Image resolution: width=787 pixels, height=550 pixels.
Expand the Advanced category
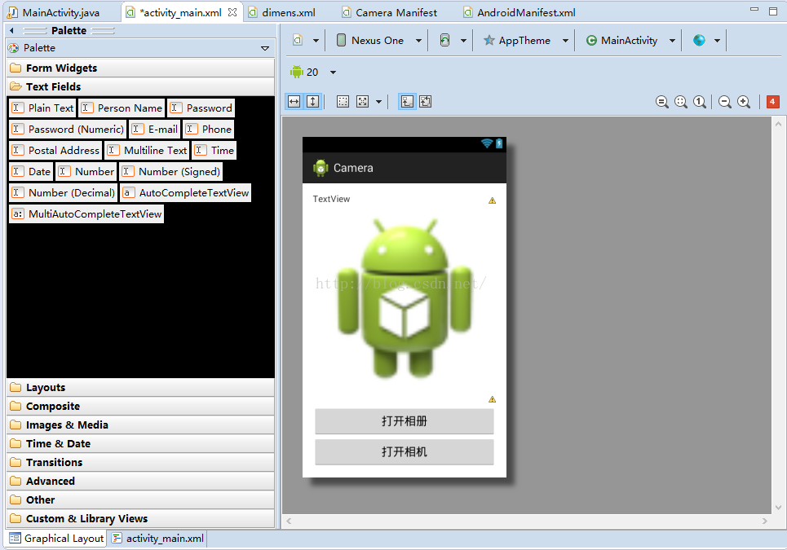(140, 481)
